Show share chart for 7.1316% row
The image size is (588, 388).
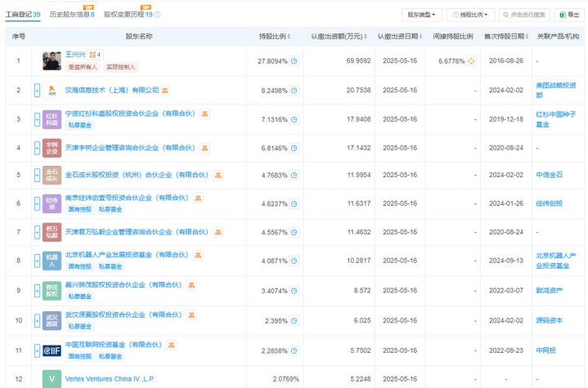pyautogui.click(x=294, y=119)
